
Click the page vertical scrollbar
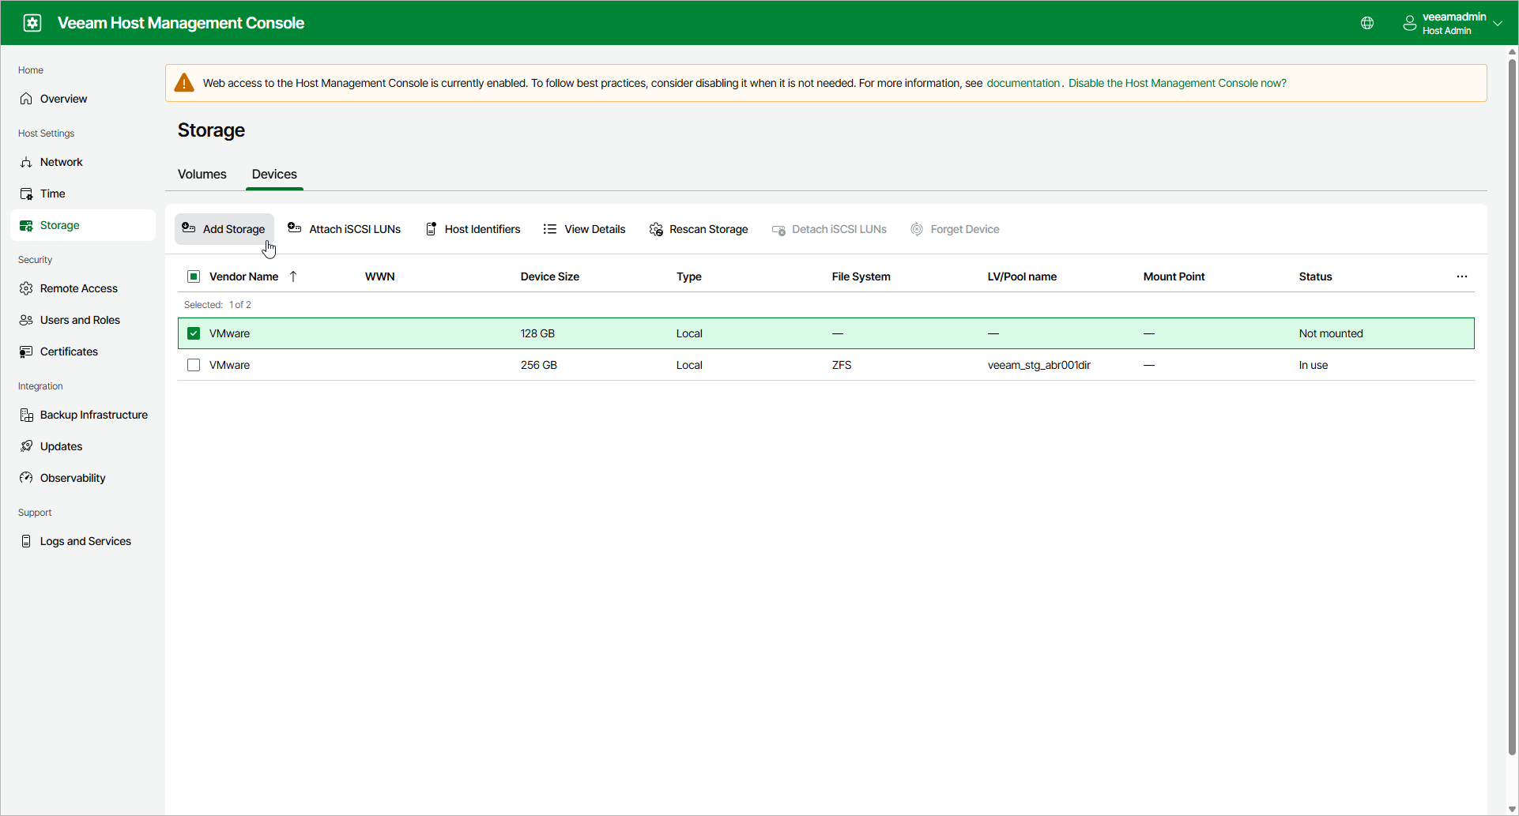tap(1513, 407)
